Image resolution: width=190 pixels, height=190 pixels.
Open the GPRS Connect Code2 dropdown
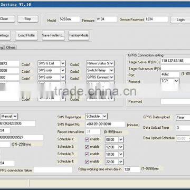(100, 78)
